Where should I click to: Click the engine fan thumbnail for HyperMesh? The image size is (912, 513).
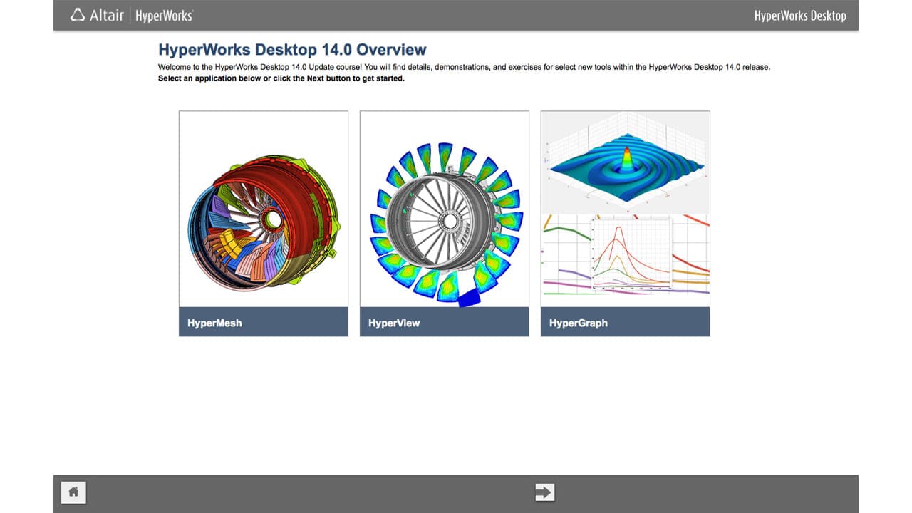[x=263, y=209]
